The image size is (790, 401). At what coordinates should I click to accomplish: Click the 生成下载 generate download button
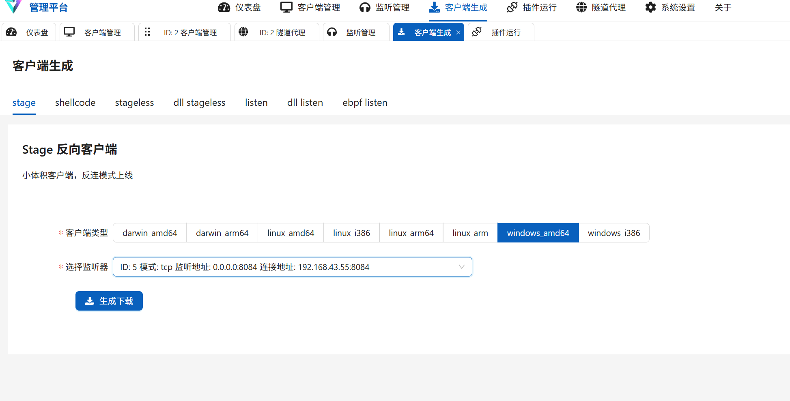coord(109,301)
